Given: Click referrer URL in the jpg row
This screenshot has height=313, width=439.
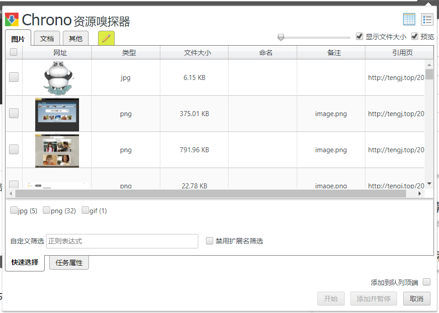Looking at the screenshot, I should [x=396, y=78].
